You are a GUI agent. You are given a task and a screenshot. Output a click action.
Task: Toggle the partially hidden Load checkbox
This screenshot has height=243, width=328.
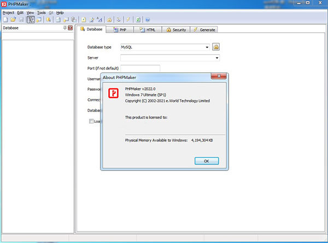coord(91,121)
